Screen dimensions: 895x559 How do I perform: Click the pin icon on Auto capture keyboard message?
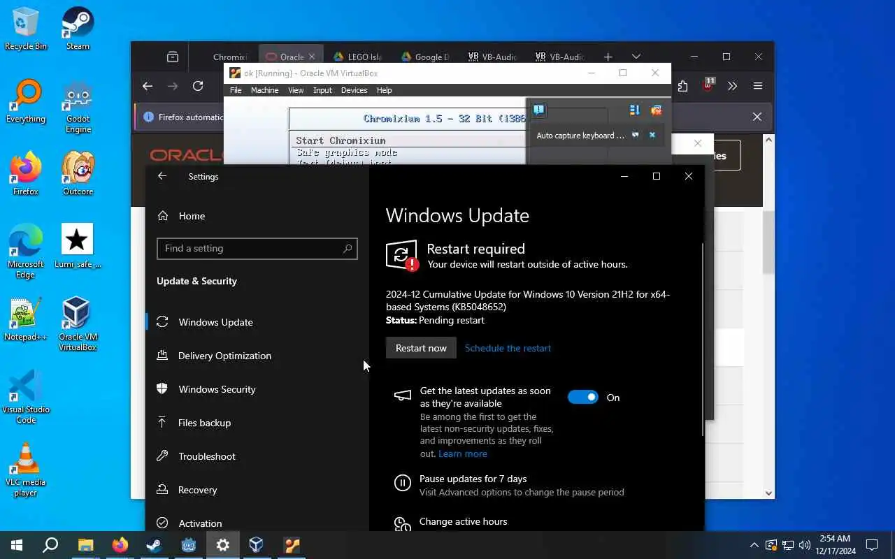point(635,135)
